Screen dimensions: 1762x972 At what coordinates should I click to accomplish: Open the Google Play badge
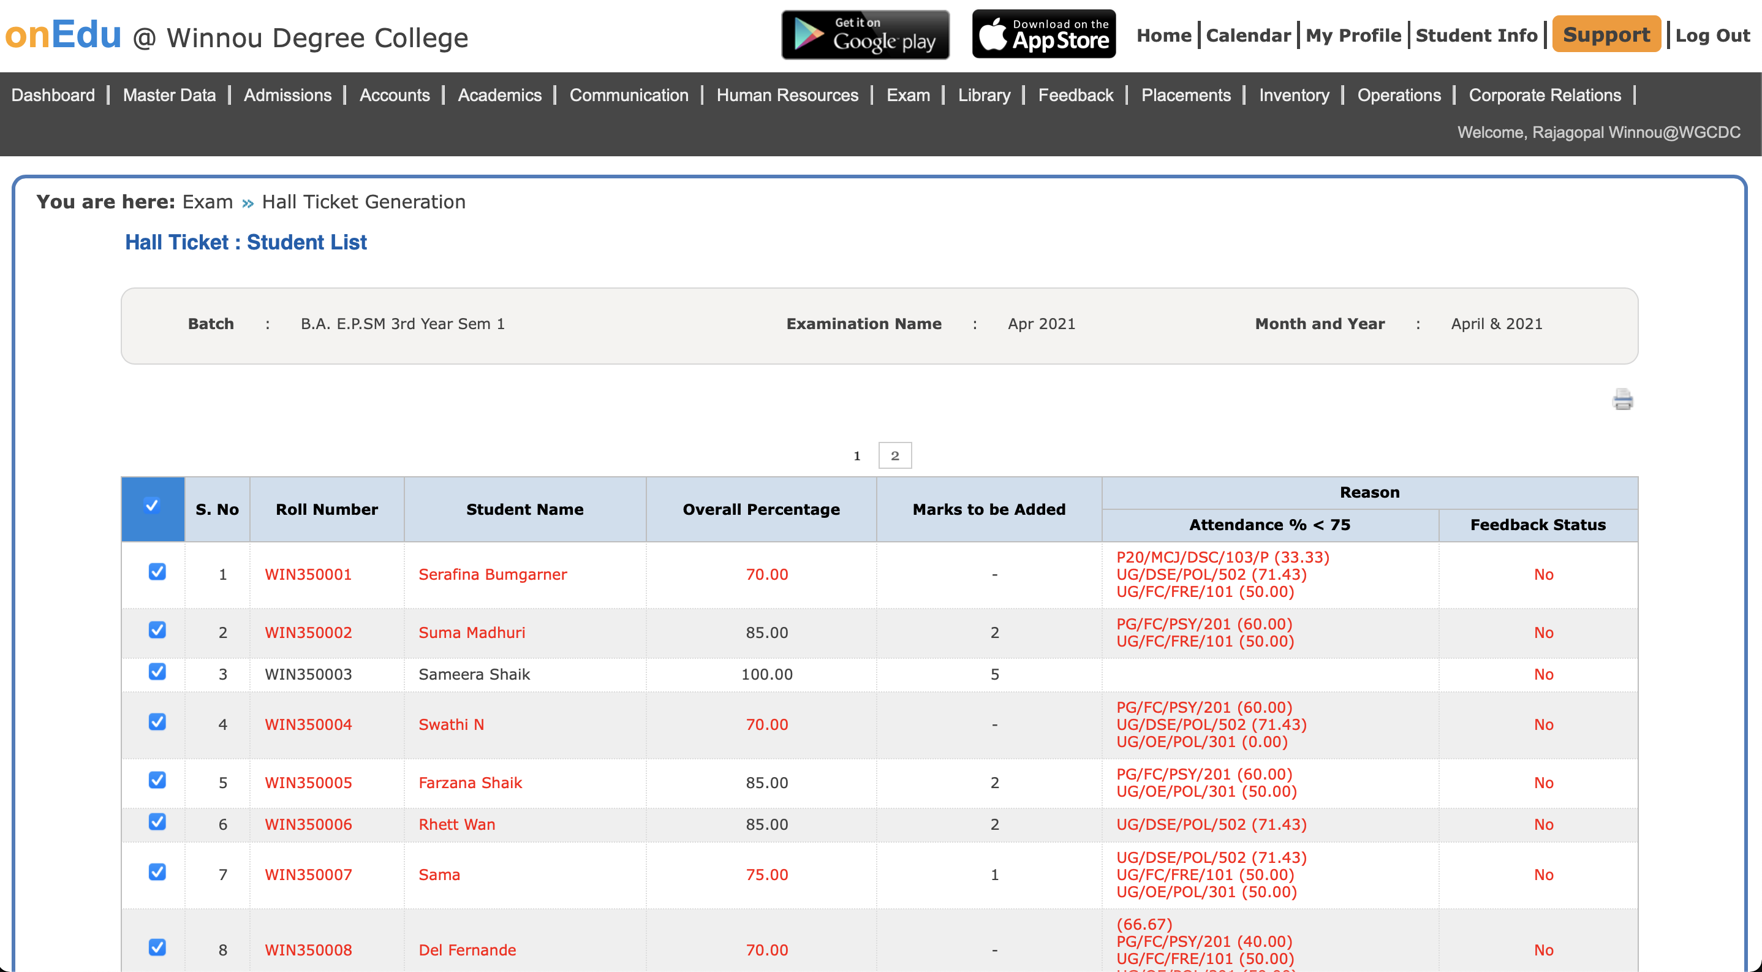(x=864, y=35)
